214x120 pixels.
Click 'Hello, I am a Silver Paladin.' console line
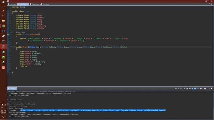tap(22, 104)
